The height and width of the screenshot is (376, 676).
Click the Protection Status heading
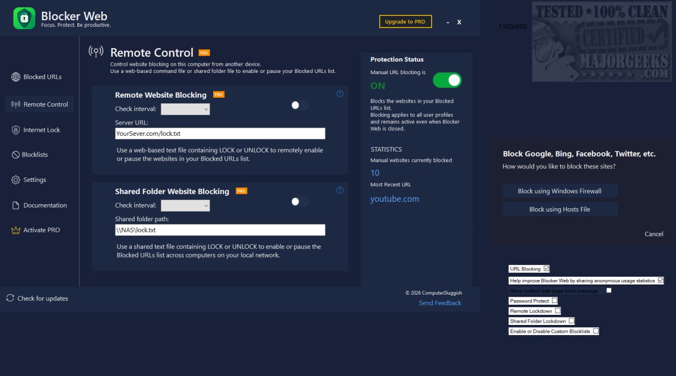pyautogui.click(x=397, y=59)
